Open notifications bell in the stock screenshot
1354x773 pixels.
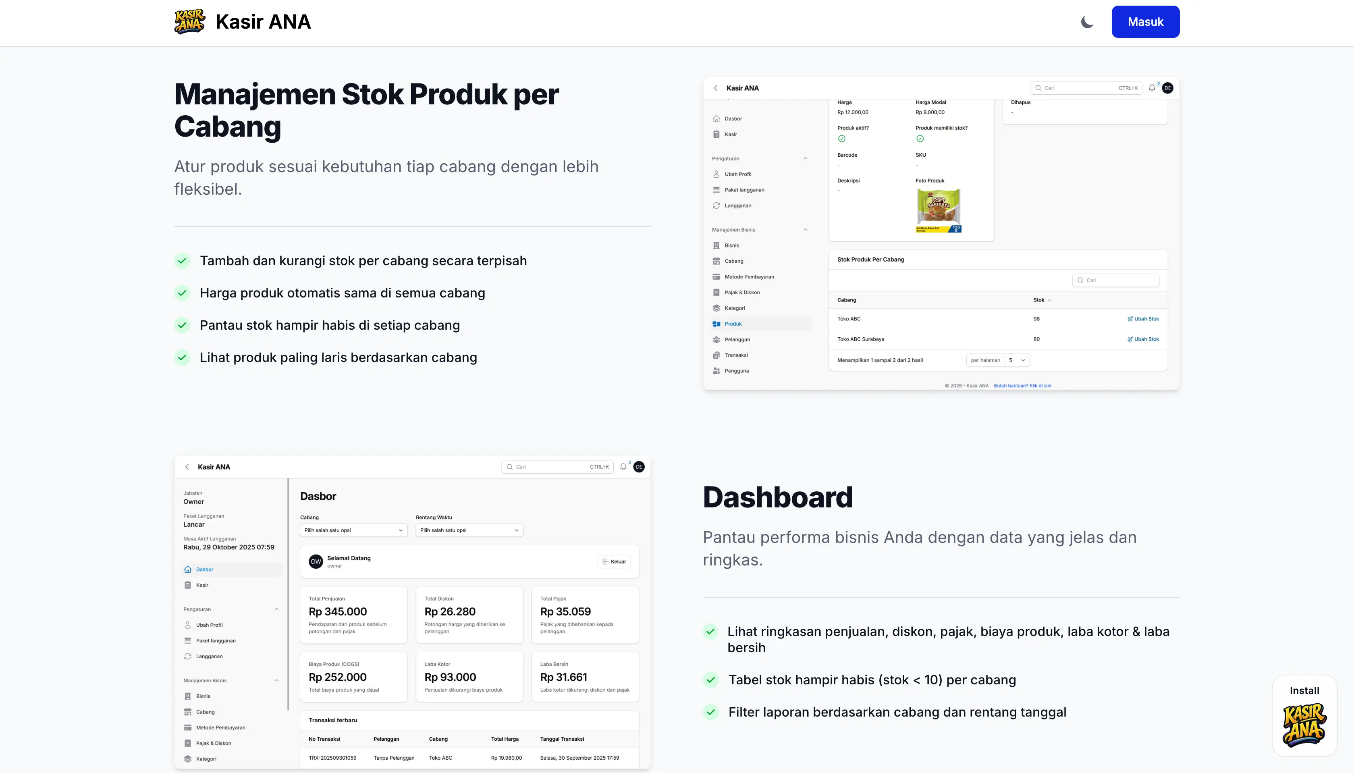[x=1152, y=88]
